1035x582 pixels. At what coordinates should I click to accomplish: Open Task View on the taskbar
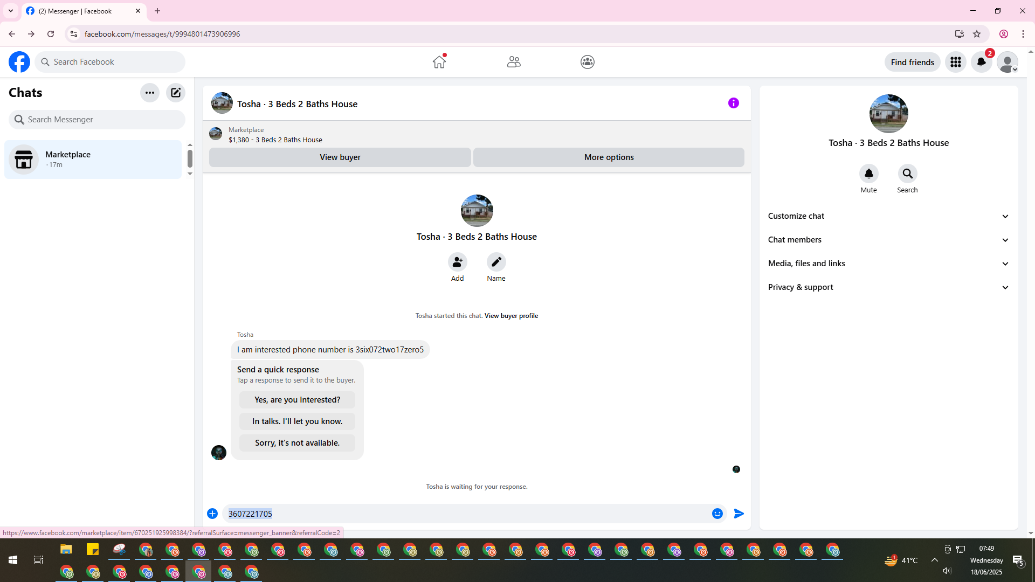[39, 560]
